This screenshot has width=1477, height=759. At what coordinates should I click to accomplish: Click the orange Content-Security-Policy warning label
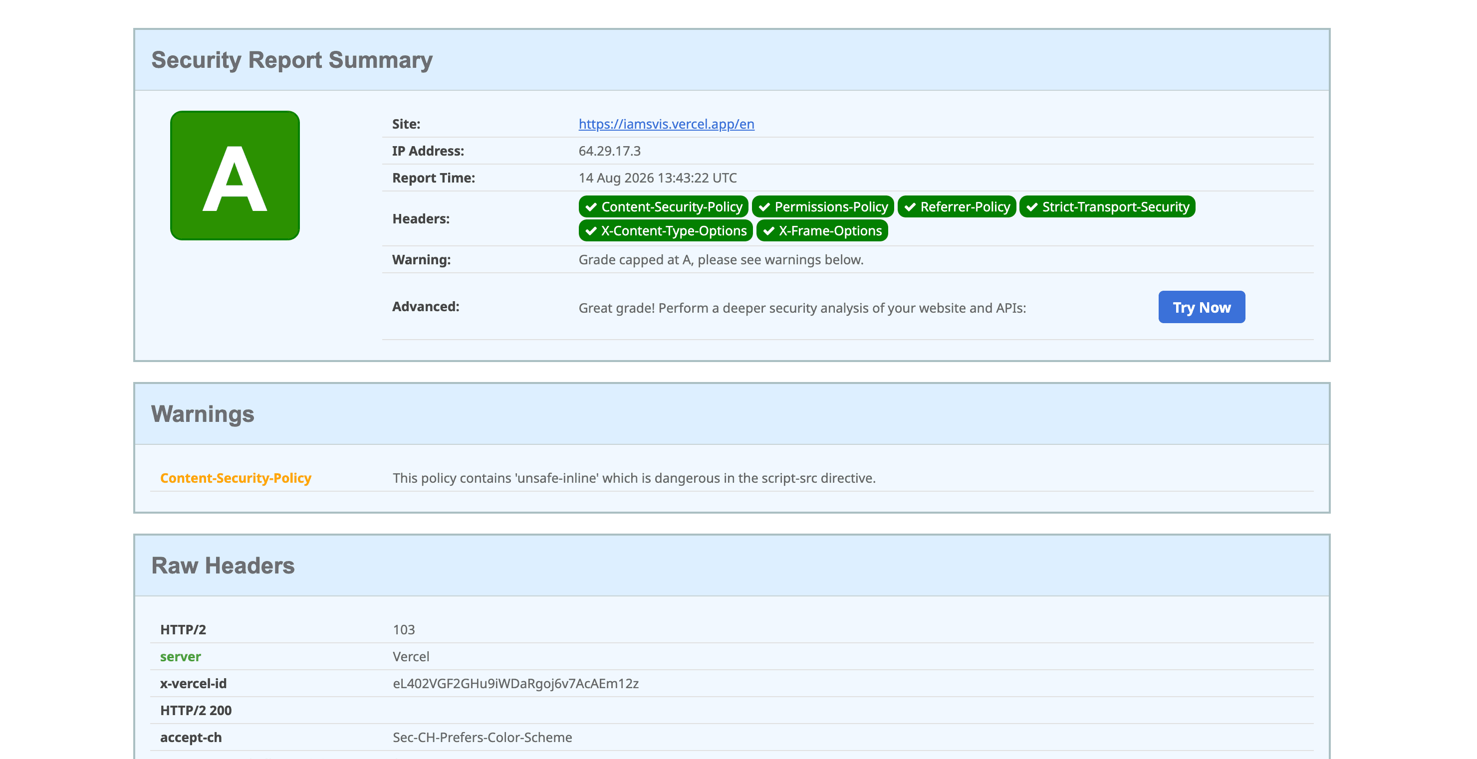point(236,478)
